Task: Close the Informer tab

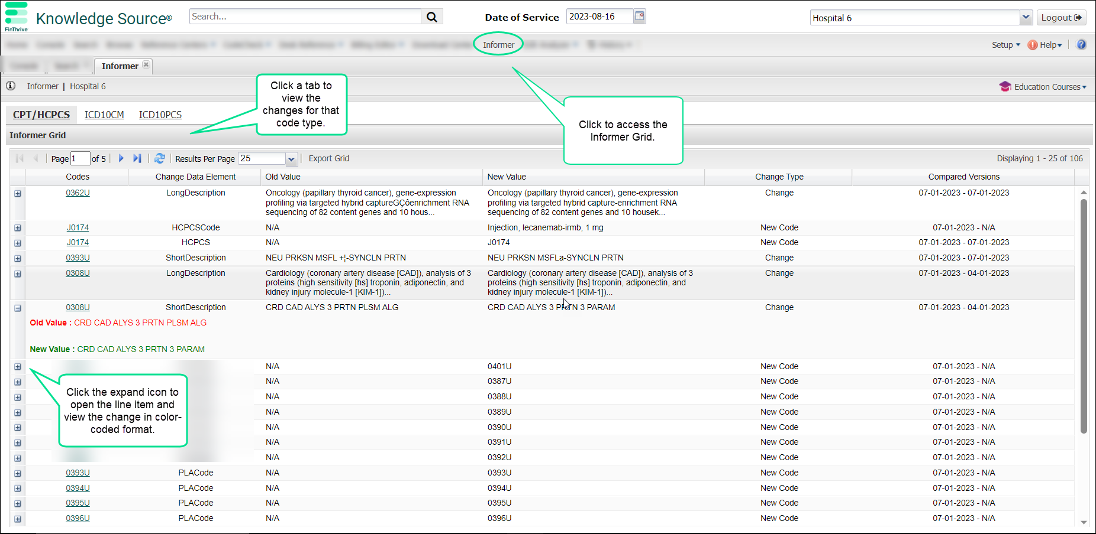Action: point(146,65)
